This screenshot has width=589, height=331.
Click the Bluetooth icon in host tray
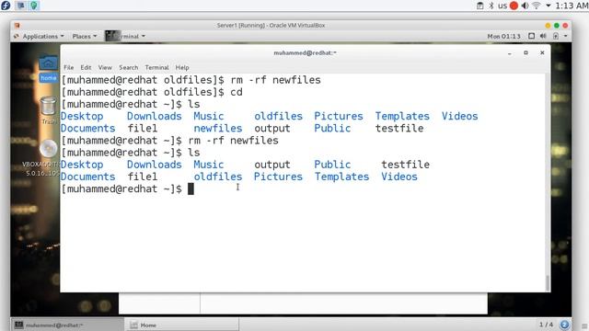pyautogui.click(x=491, y=6)
